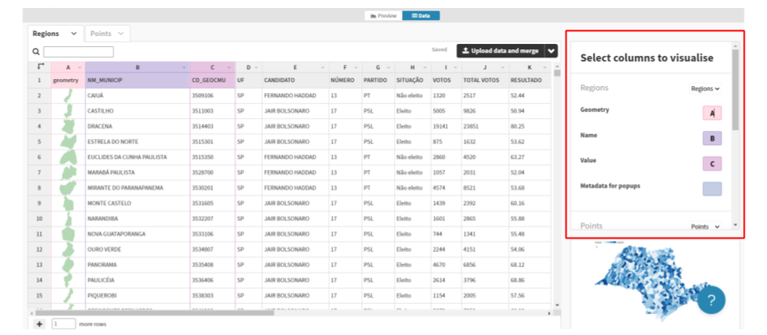The width and height of the screenshot is (767, 335).
Task: Click the Value column binding box C
Action: 712,164
